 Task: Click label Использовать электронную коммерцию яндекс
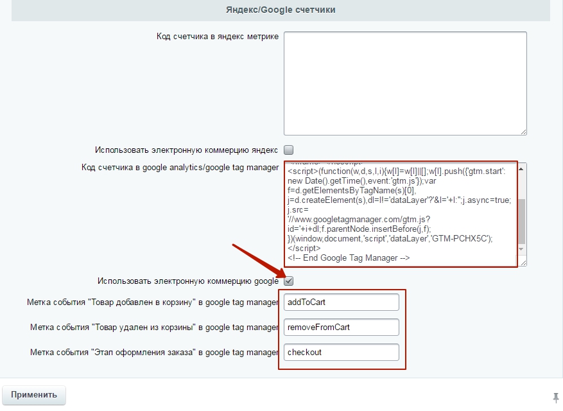click(186, 150)
